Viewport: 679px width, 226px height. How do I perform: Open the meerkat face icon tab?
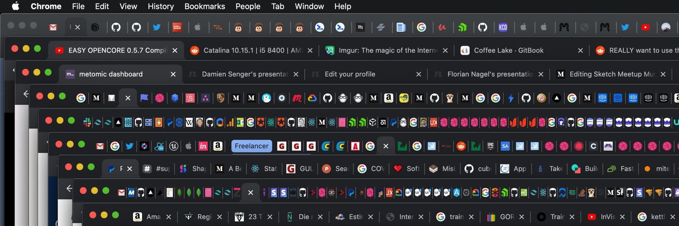(450, 98)
